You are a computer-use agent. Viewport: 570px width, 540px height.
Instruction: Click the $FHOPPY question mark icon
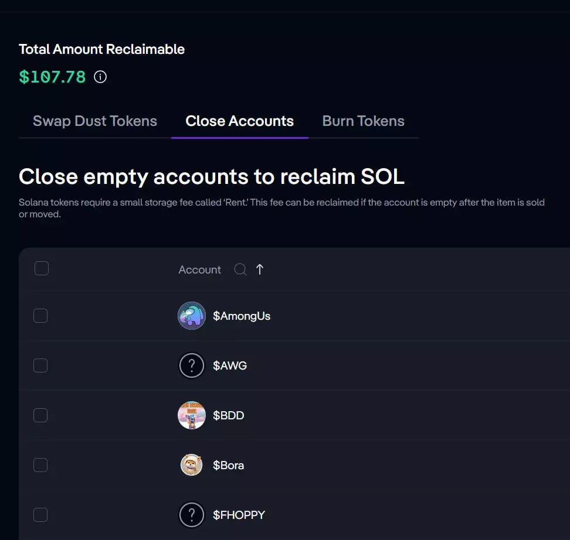pyautogui.click(x=192, y=515)
